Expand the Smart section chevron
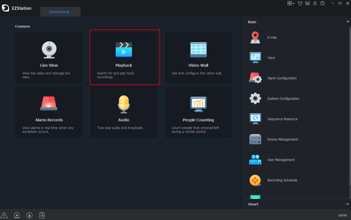 click(347, 204)
